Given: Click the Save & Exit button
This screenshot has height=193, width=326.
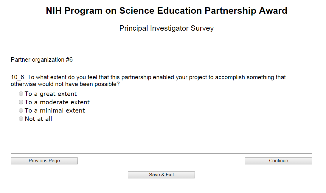Looking at the screenshot, I should pos(161,175).
